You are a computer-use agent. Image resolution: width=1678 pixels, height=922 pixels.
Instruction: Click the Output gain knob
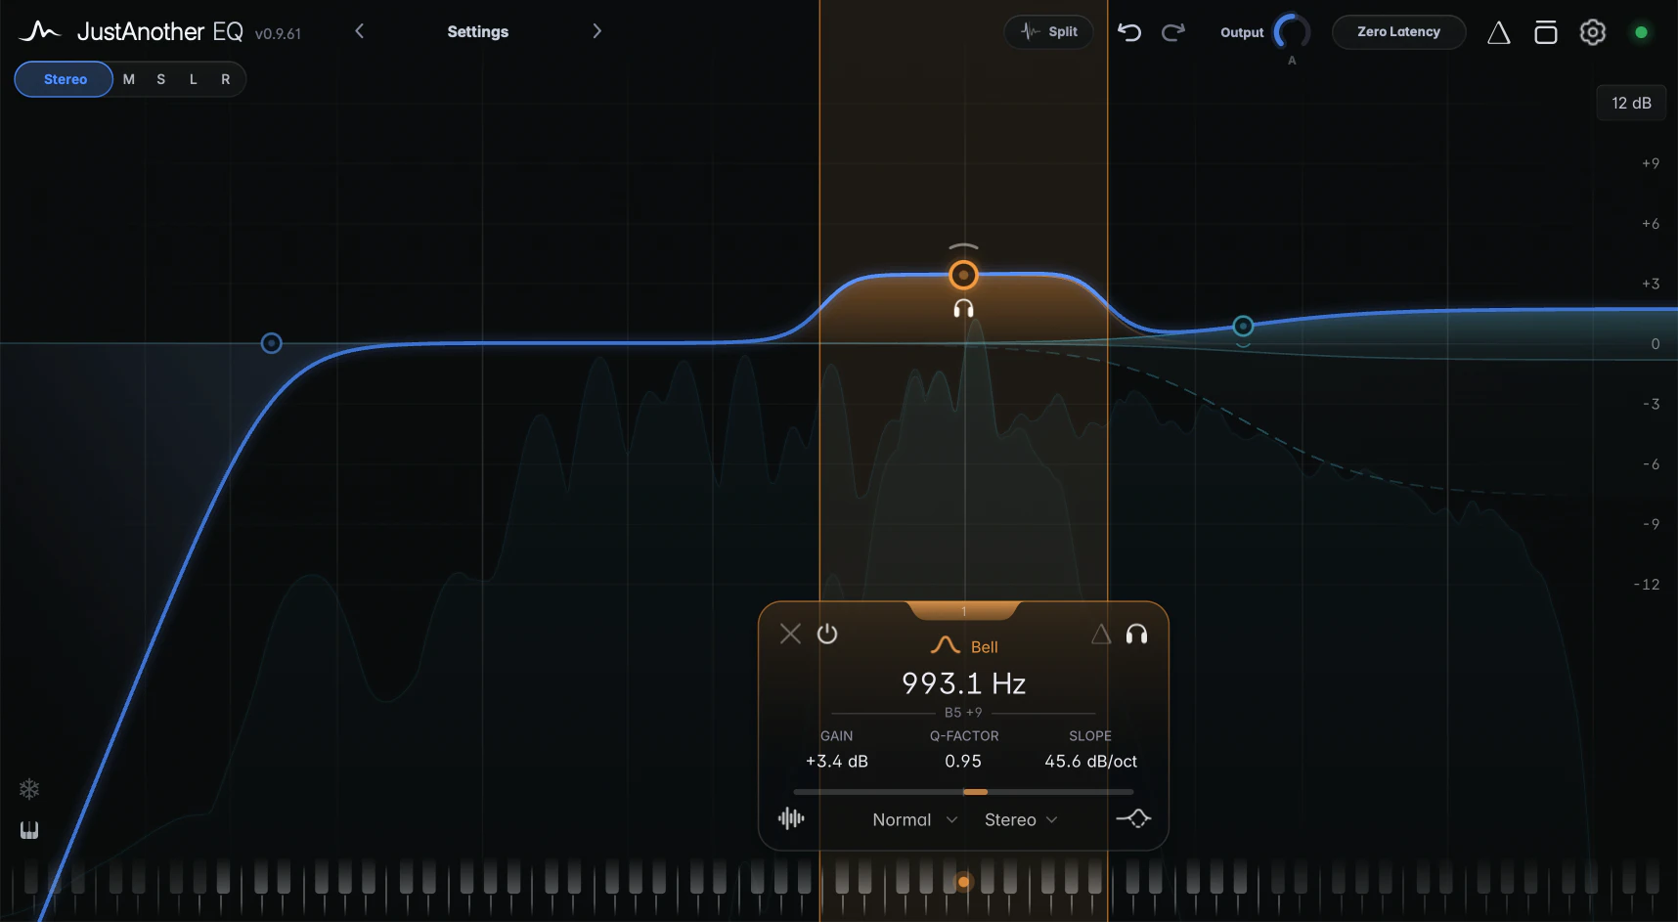tap(1292, 32)
